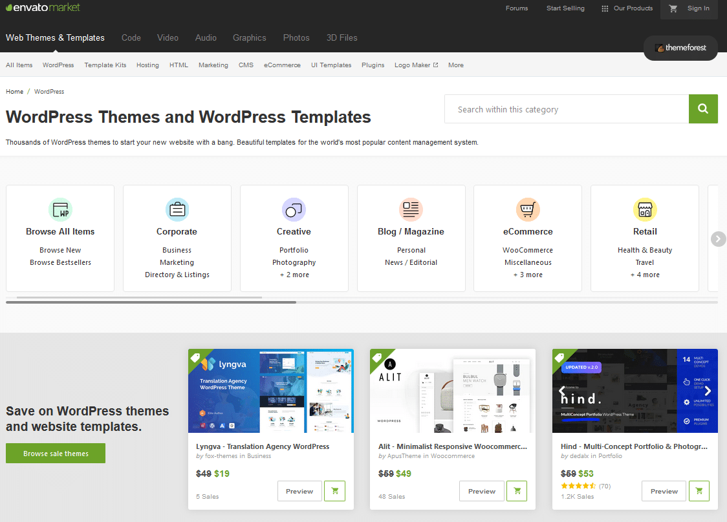Screen dimensions: 727x522
Task: Click the Blog / Magazine newspaper icon
Action: 411,209
